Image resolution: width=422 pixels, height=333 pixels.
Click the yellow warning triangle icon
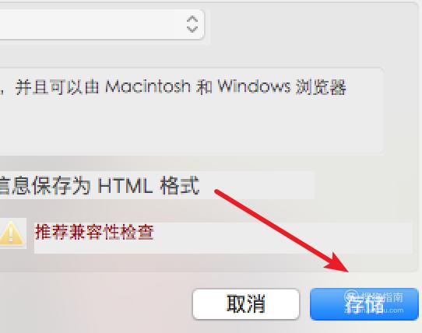(x=12, y=233)
